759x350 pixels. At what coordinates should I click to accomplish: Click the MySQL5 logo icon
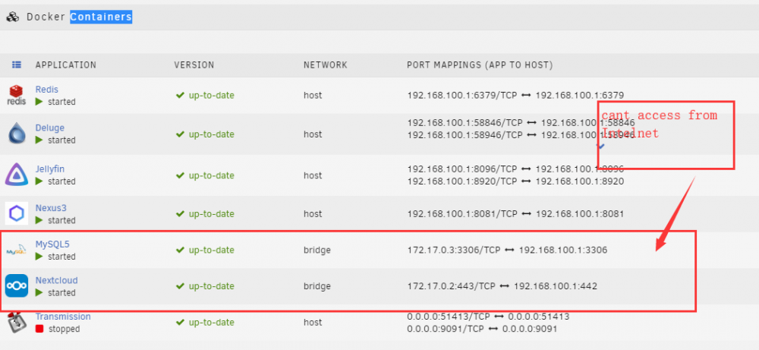[17, 251]
